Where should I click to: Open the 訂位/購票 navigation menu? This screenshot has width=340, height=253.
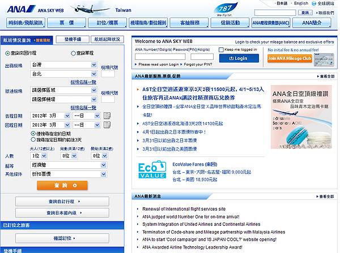pyautogui.click(x=107, y=23)
